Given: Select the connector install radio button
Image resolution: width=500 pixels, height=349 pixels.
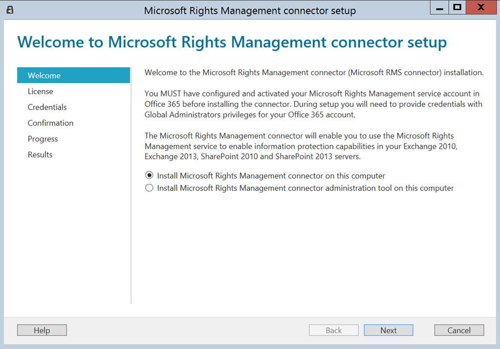Looking at the screenshot, I should pyautogui.click(x=149, y=175).
